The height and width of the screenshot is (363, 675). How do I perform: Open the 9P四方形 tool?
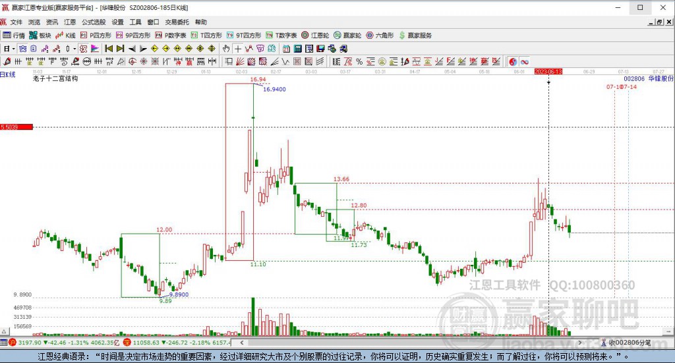click(133, 36)
